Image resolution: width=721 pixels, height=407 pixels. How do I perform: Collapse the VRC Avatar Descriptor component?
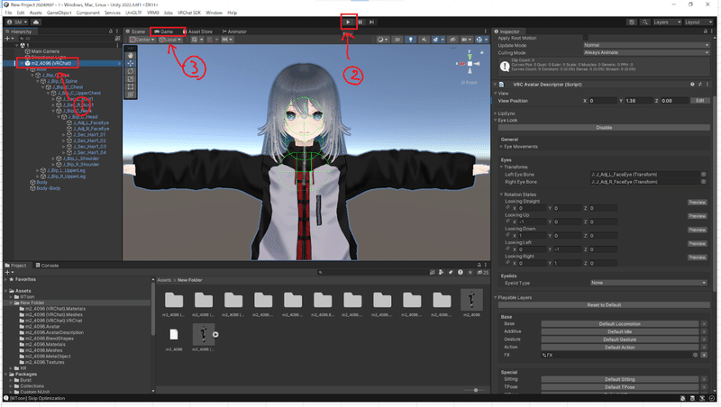[x=496, y=85]
